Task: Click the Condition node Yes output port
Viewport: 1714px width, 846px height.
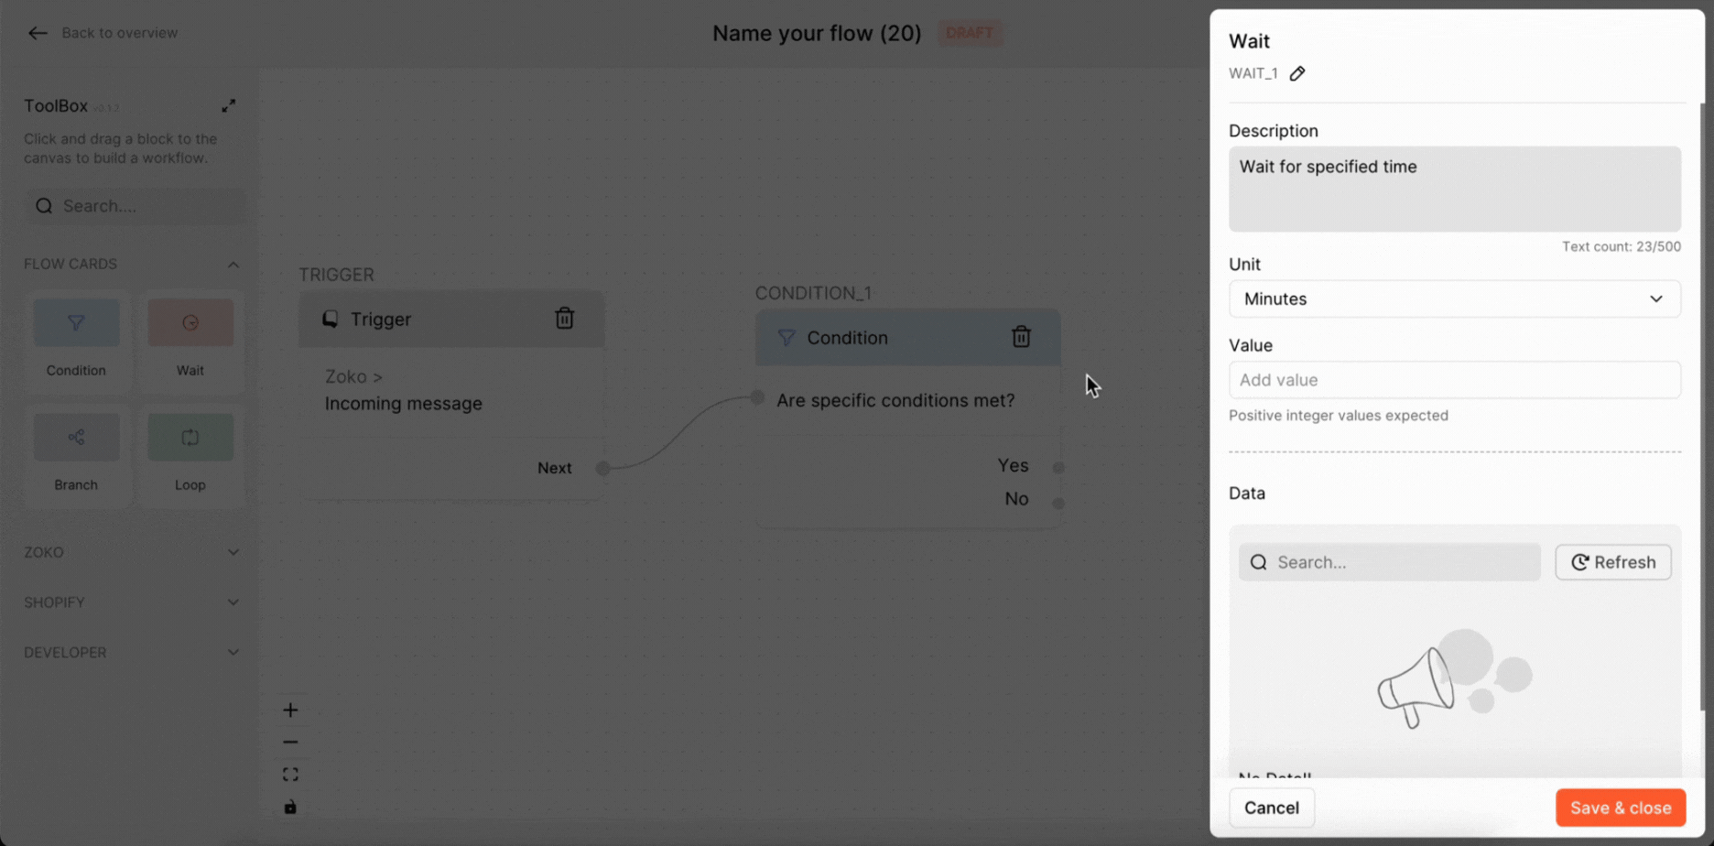Action: (x=1058, y=467)
